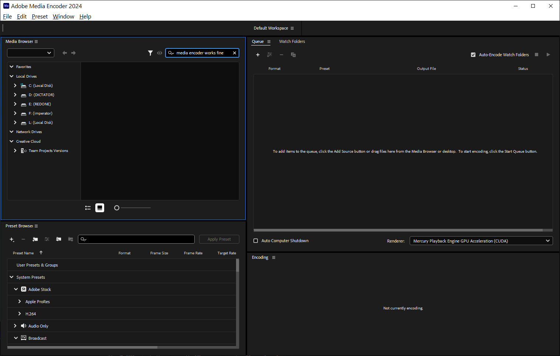Open the Preset menu
This screenshot has height=356, width=560.
pyautogui.click(x=40, y=16)
